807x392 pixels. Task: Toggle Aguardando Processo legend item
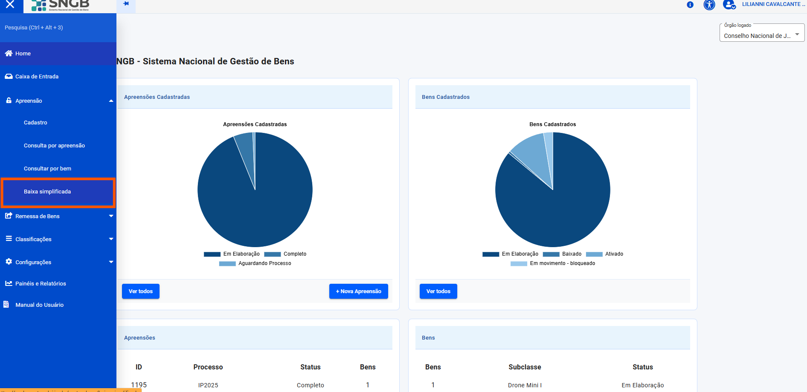pos(255,263)
